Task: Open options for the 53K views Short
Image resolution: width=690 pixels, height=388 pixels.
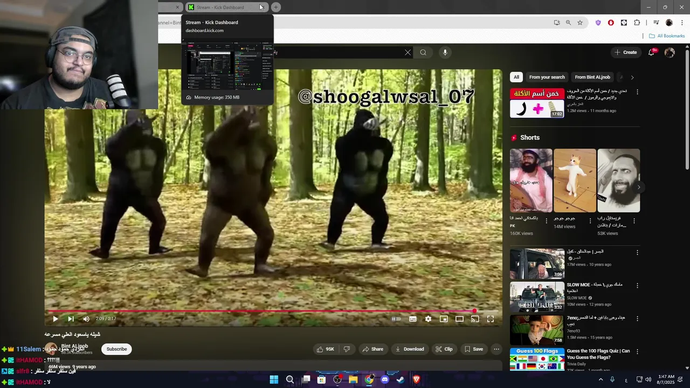Action: tap(634, 221)
